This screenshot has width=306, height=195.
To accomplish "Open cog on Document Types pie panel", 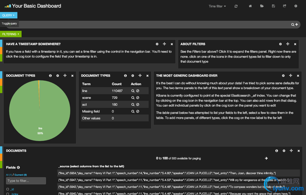I will (58, 76).
